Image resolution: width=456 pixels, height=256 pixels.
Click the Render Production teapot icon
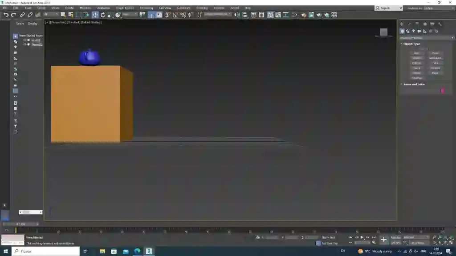coord(319,15)
